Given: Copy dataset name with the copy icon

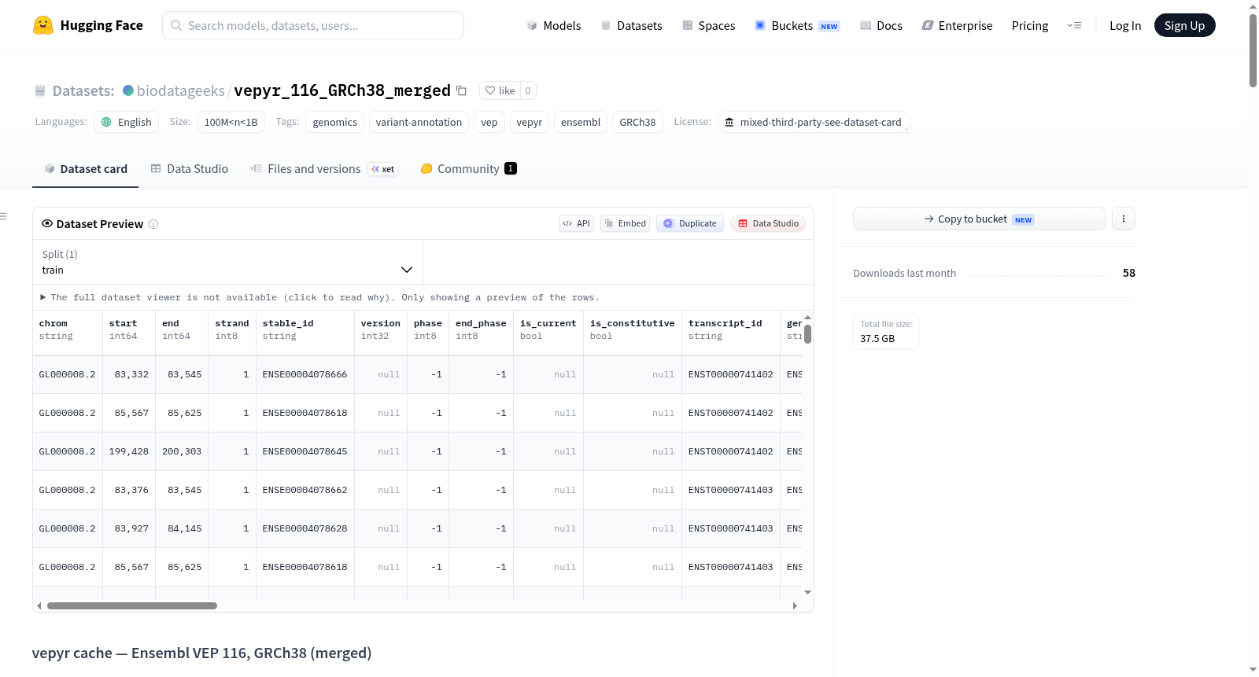Looking at the screenshot, I should point(462,90).
